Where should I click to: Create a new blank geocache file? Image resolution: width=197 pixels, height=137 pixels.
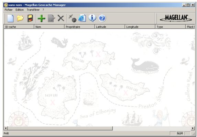10,18
